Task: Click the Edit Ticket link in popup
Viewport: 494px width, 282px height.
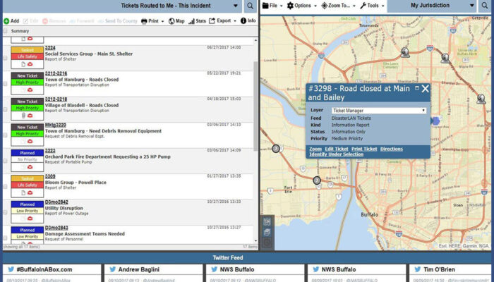Action: point(337,149)
